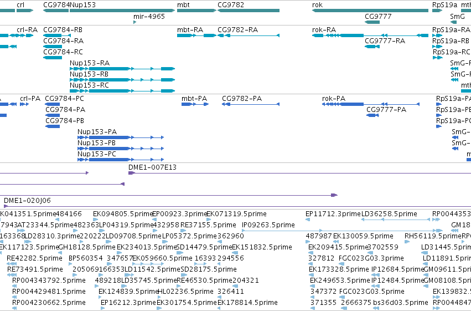Screen dimensions: 471x311
Task: Select RpS19a-RA transcript label
Action: 451,30
